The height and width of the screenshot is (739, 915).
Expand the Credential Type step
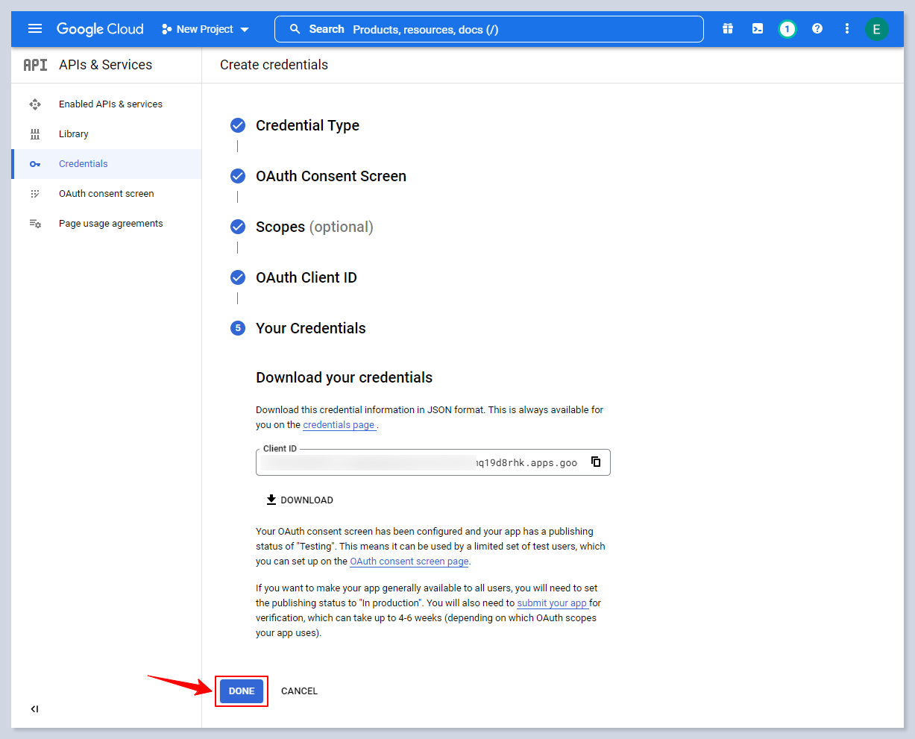point(307,125)
